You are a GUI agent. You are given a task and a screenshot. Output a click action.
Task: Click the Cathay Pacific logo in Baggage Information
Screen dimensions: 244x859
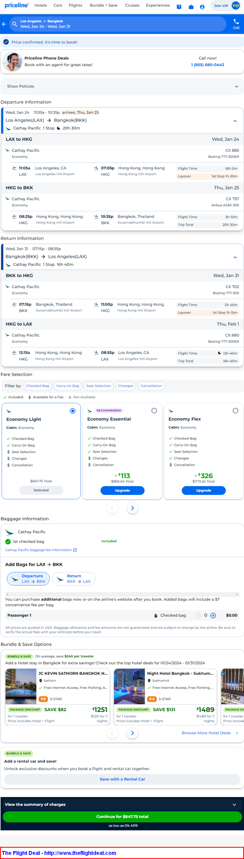10,532
